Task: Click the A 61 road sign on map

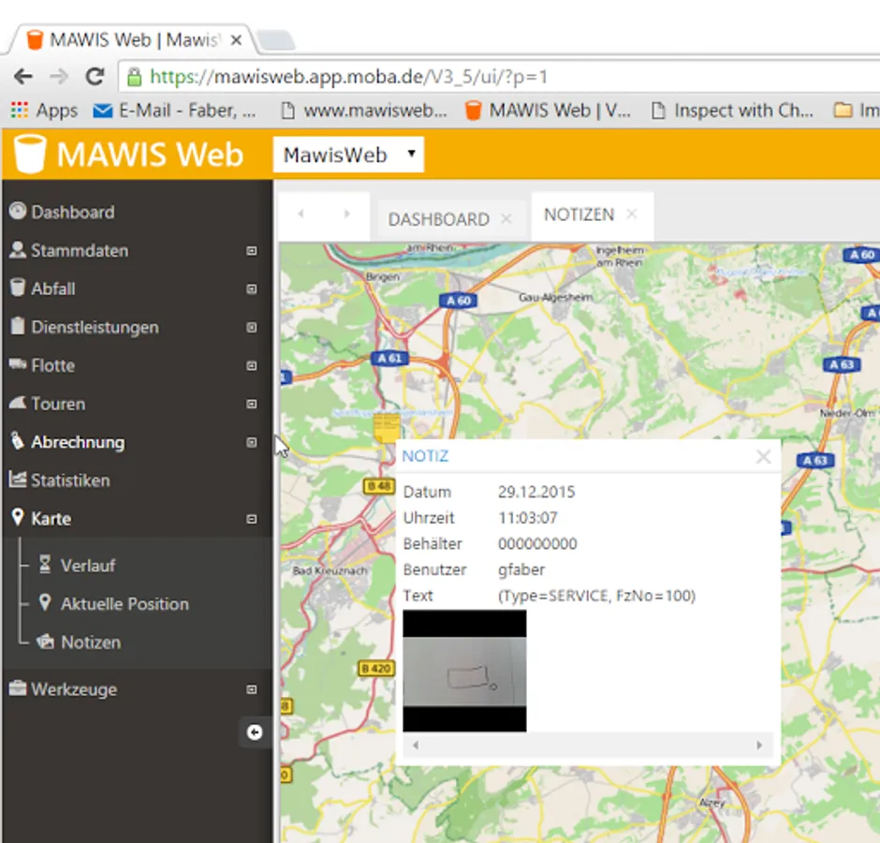Action: click(x=390, y=359)
